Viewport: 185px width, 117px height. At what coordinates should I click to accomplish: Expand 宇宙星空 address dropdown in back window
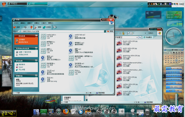coord(137,37)
